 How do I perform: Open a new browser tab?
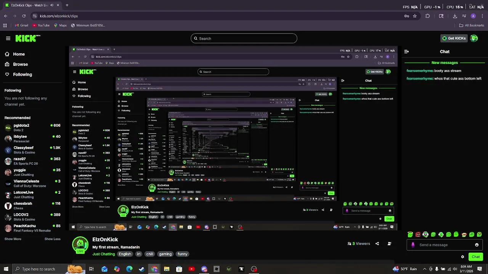point(67,5)
